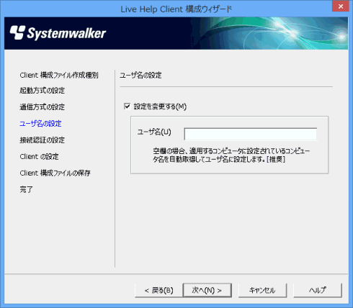This screenshot has height=308, width=353.
Task: Focus the ユーザ名(U) input field
Action: point(251,134)
